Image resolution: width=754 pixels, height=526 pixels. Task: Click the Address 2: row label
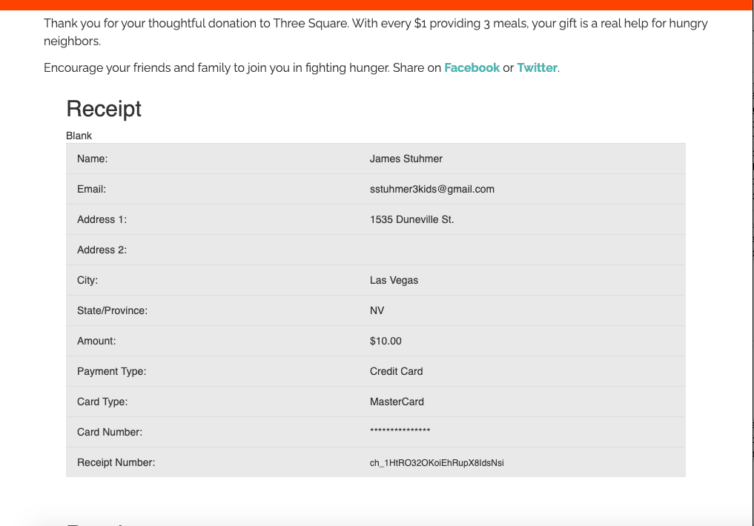tap(102, 250)
